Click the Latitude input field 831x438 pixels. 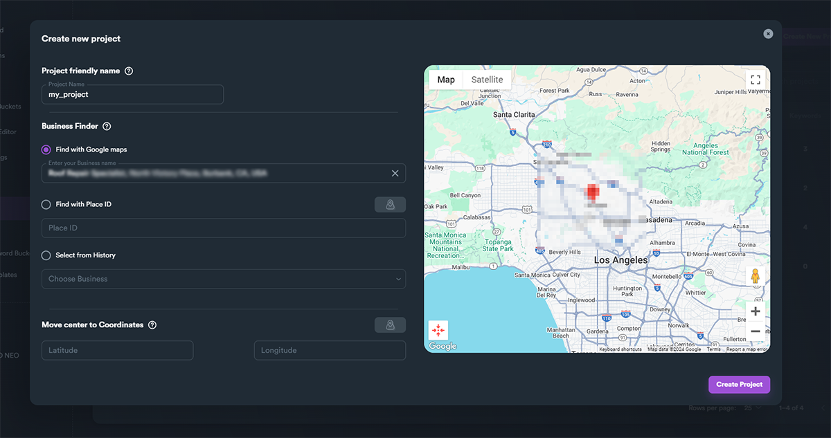coord(117,351)
